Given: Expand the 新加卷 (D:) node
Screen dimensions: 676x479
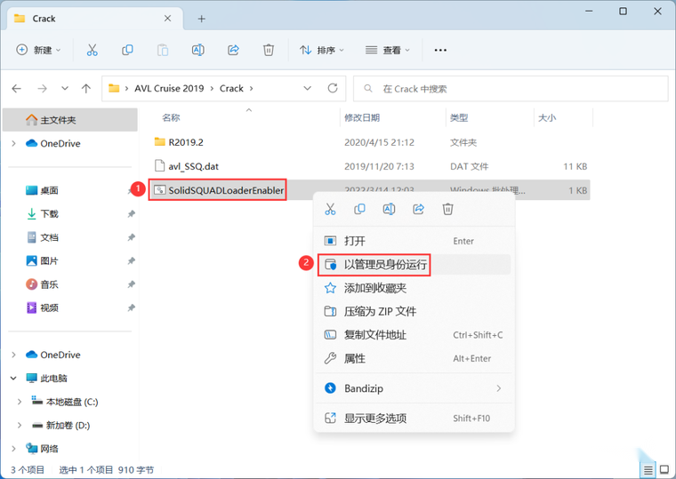Looking at the screenshot, I should point(20,425).
